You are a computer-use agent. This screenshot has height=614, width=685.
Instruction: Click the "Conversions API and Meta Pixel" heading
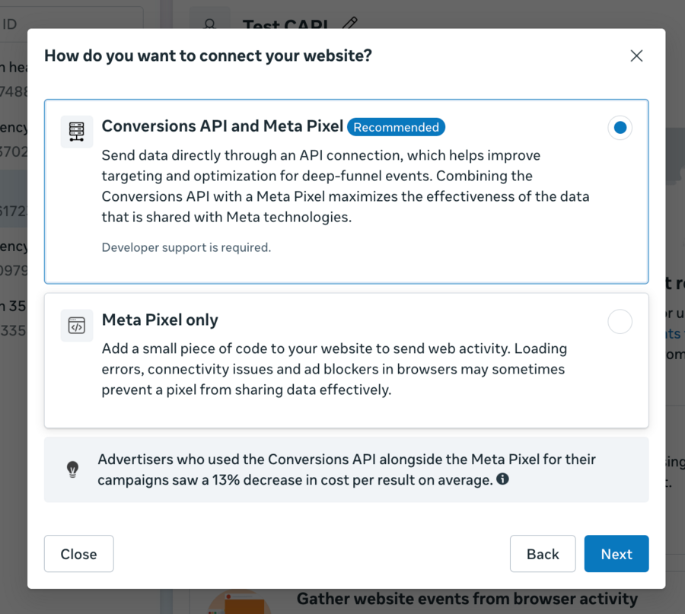coord(222,126)
